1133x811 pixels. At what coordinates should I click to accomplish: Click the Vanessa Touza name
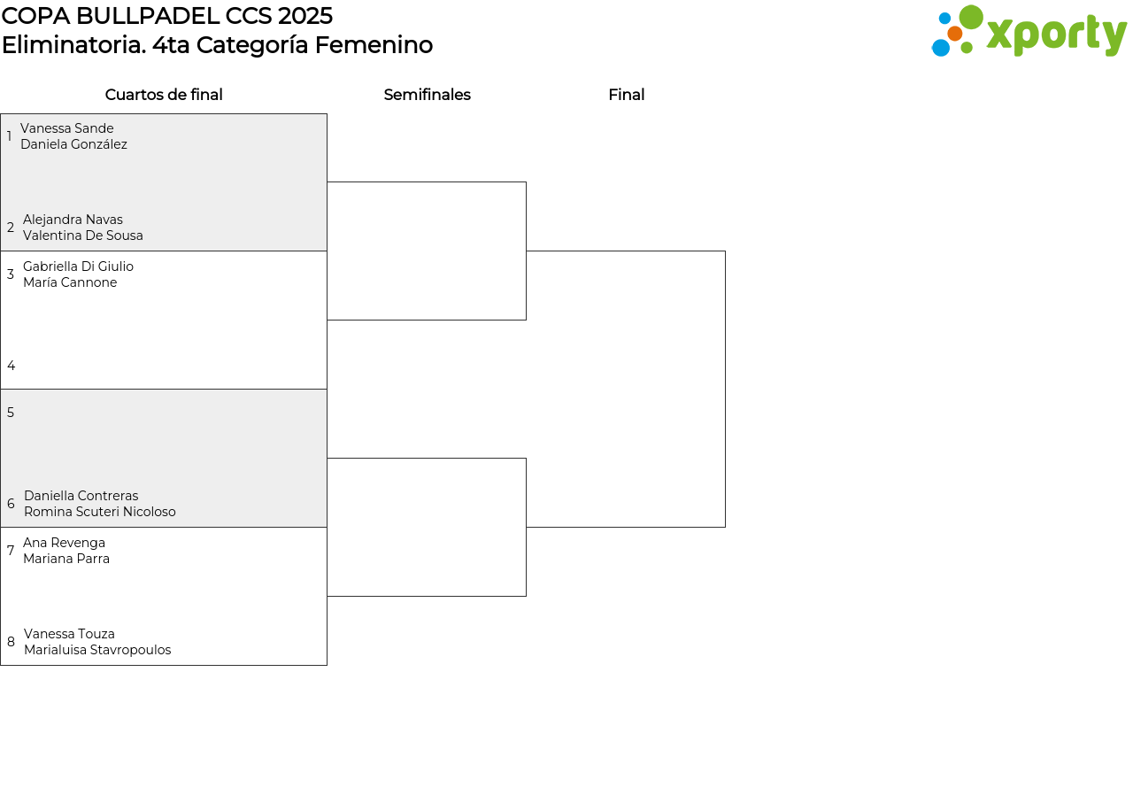[x=69, y=635]
